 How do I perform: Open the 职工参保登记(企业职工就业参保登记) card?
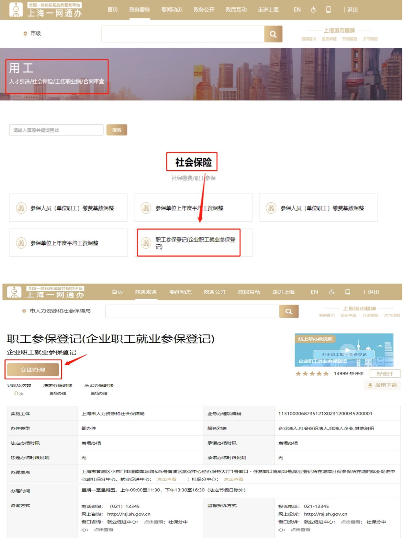[193, 243]
